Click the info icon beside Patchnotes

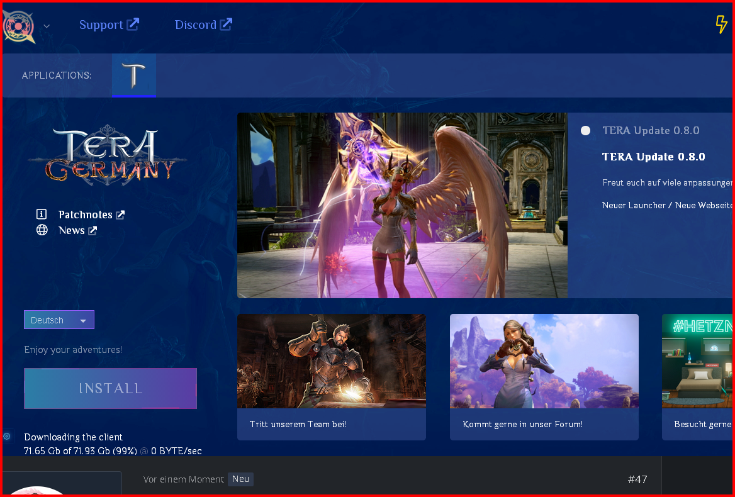(42, 215)
